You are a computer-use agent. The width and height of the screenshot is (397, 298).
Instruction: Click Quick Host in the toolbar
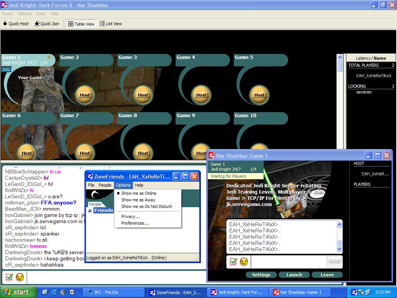pyautogui.click(x=16, y=24)
